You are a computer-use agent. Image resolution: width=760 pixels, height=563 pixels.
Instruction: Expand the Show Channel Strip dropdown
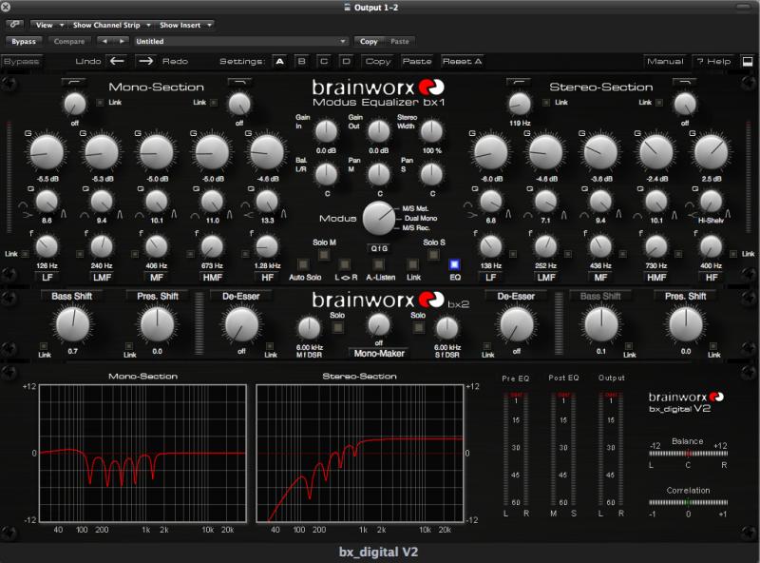(111, 25)
